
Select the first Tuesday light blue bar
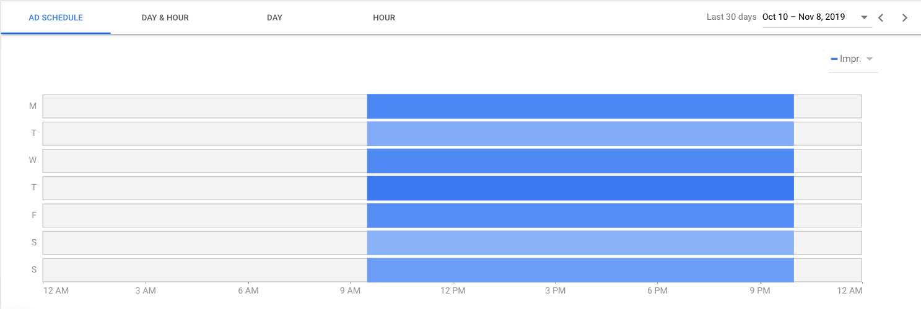coord(580,133)
